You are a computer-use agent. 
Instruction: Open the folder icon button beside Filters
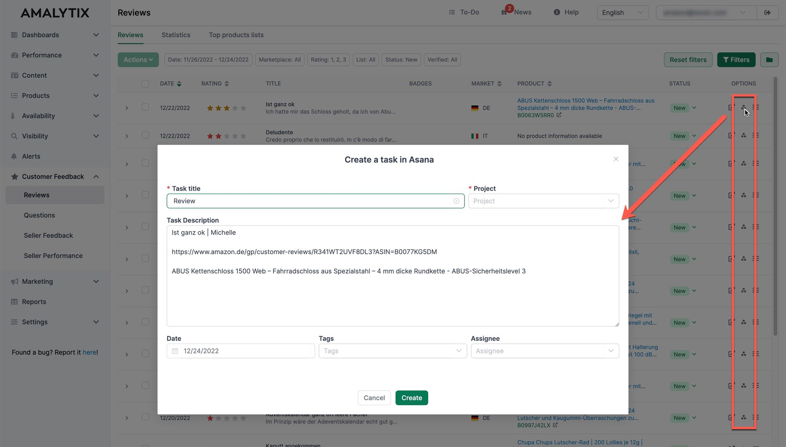pos(769,60)
